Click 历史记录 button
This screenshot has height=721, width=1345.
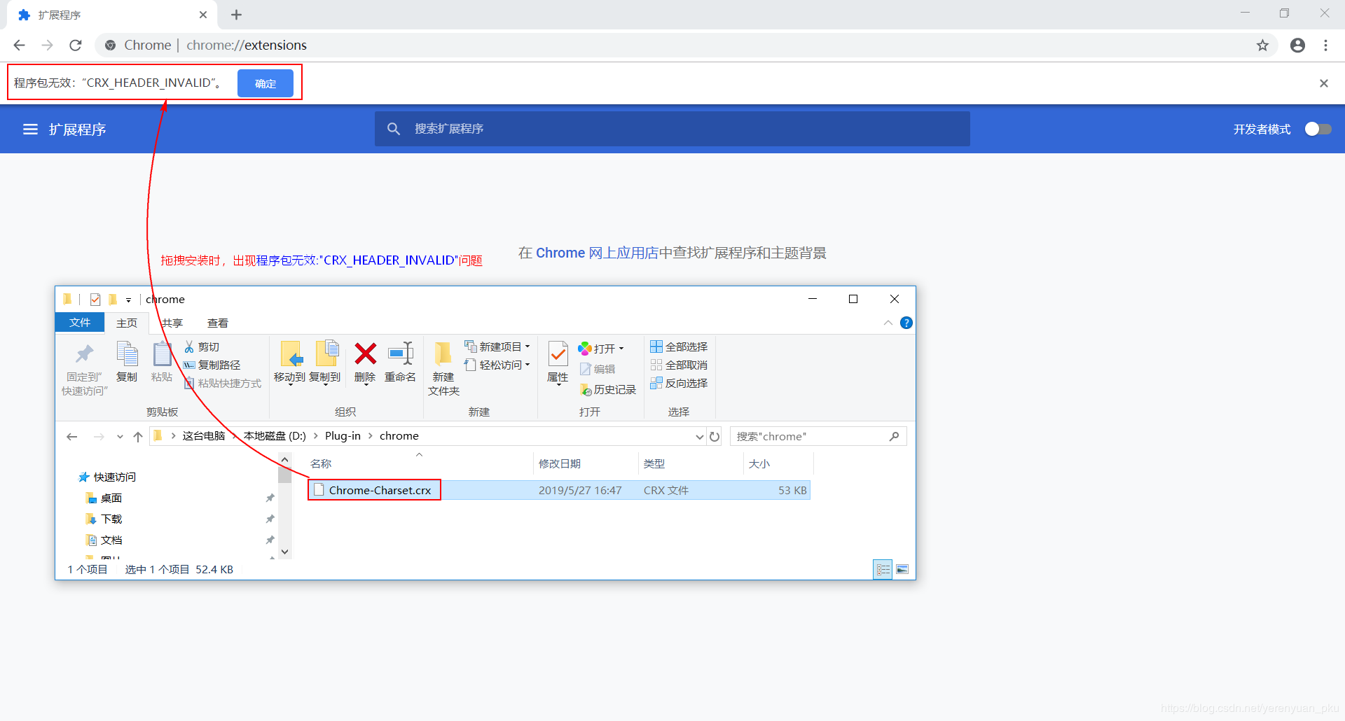[x=608, y=389]
